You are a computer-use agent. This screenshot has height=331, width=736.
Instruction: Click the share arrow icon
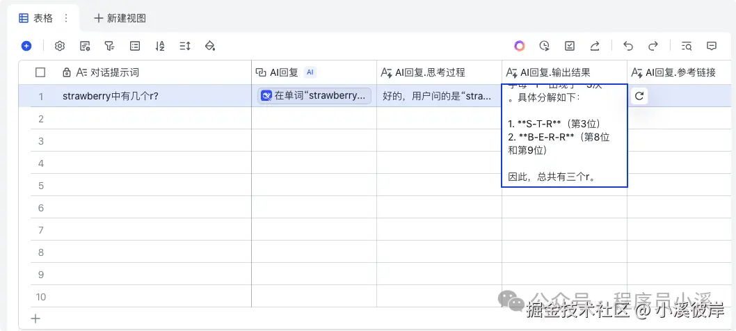[595, 46]
